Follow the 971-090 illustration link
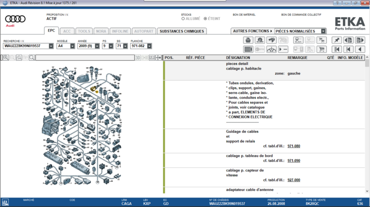370x207 pixels. coord(294,161)
